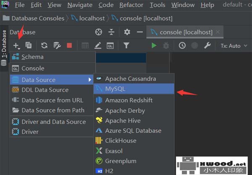Click the red Stop square icon
The image size is (252, 175).
click(x=69, y=46)
